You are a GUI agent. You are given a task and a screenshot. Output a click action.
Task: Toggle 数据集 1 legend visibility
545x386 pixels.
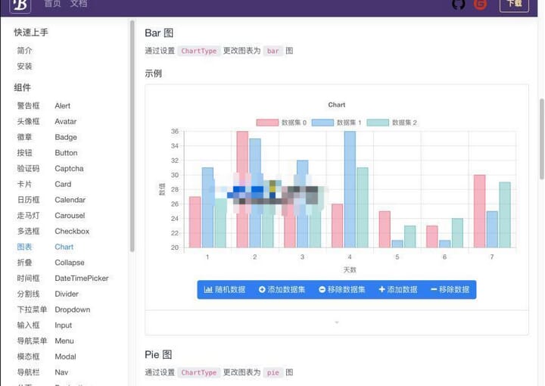pyautogui.click(x=336, y=123)
